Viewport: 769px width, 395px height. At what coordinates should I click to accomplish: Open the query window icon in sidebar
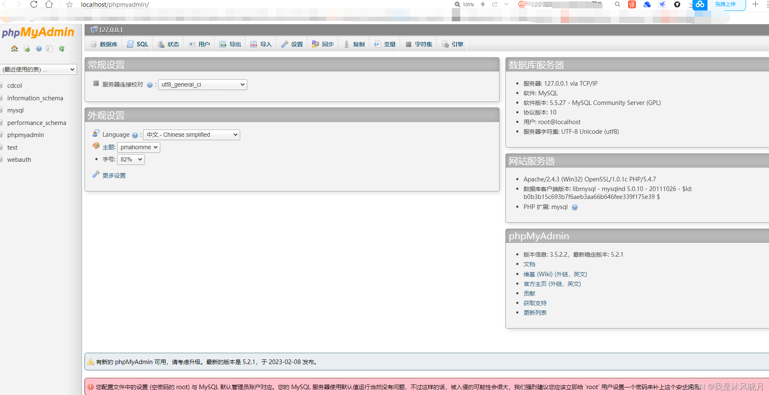tap(49, 48)
